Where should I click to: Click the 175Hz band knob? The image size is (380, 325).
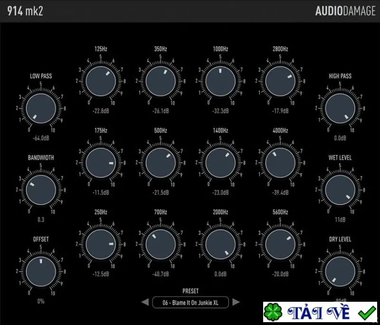[101, 163]
